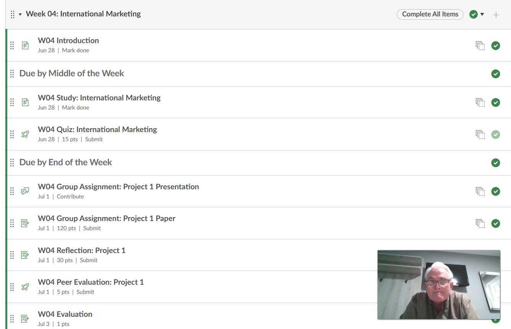
Task: Open the W04 Evaluation assignment link
Action: point(65,314)
